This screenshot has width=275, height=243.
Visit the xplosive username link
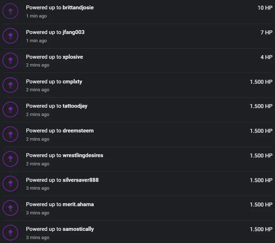point(73,57)
